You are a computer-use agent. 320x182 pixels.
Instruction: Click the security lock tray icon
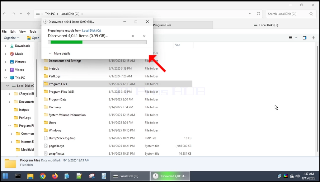click(292, 176)
